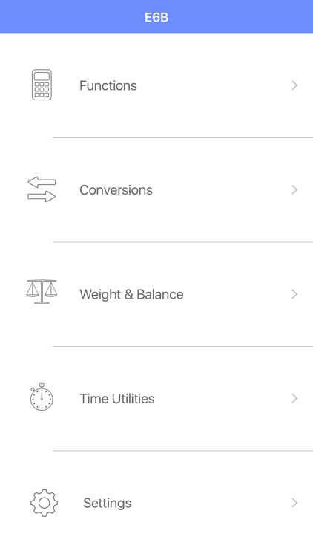The width and height of the screenshot is (313, 557).
Task: Tap the right-pointing arrow in Conversions icon
Action: pos(42,197)
